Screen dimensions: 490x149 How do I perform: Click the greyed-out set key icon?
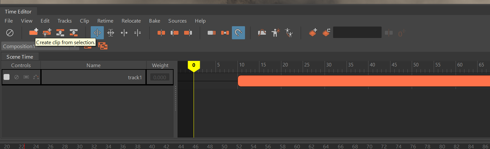(389, 33)
